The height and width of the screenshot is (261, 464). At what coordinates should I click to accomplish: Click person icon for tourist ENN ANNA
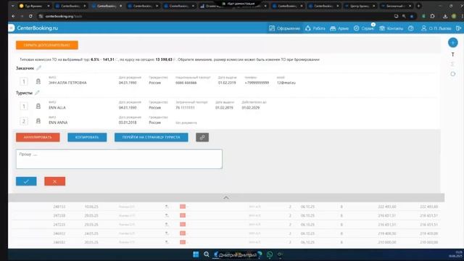(38, 121)
